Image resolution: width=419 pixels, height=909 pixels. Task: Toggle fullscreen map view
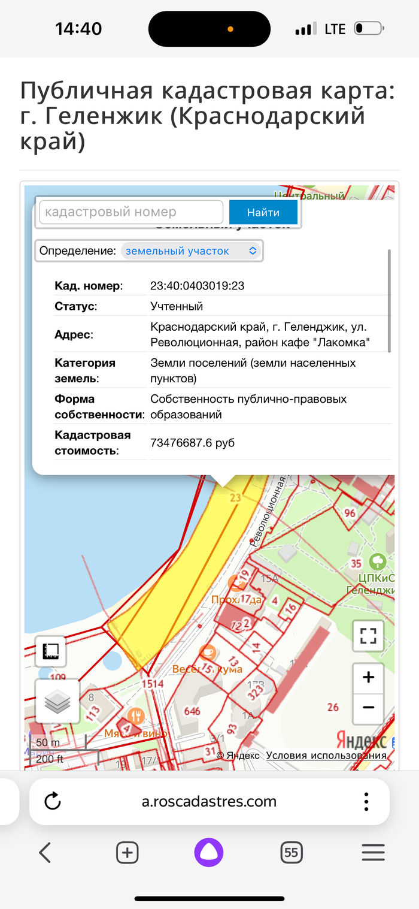tap(368, 636)
